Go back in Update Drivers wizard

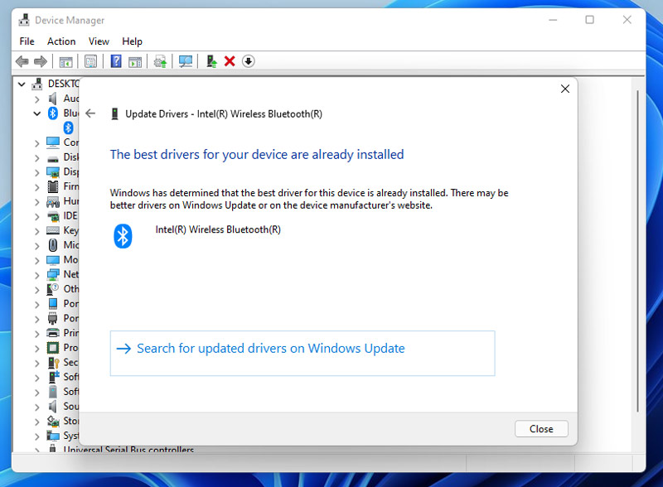pyautogui.click(x=90, y=113)
